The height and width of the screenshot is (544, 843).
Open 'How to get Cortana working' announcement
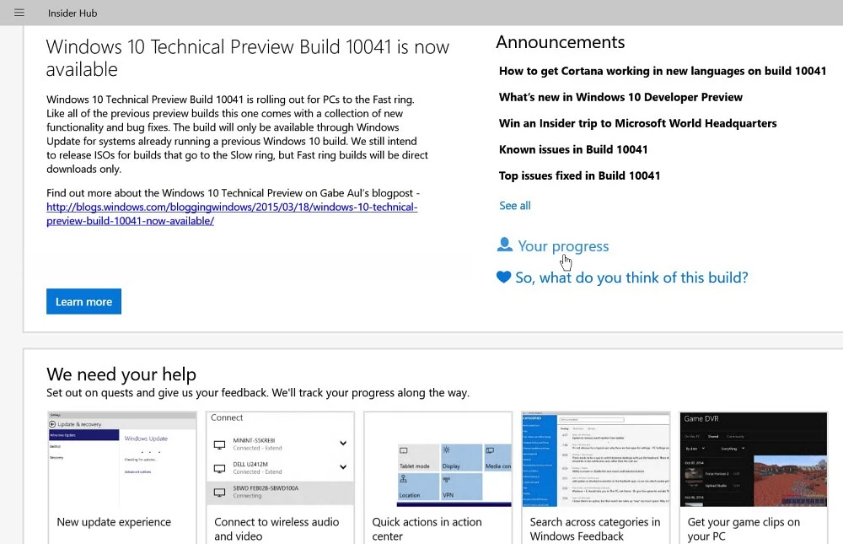tap(663, 71)
